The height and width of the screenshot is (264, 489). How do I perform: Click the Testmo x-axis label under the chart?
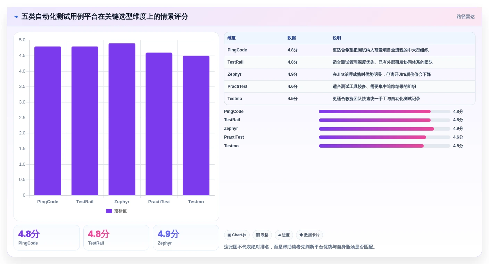pos(196,202)
